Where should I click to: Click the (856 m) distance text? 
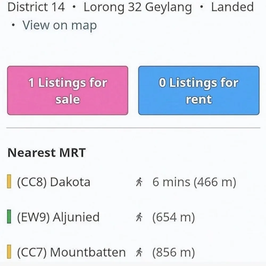pyautogui.click(x=173, y=252)
